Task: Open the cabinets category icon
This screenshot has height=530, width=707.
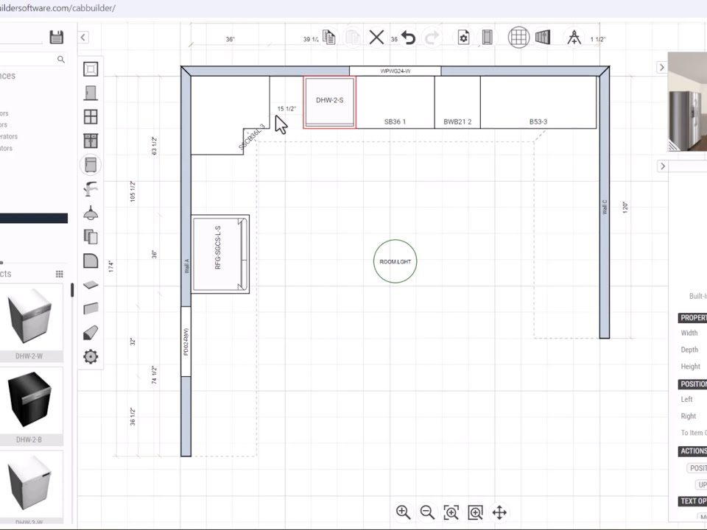Action: click(91, 141)
